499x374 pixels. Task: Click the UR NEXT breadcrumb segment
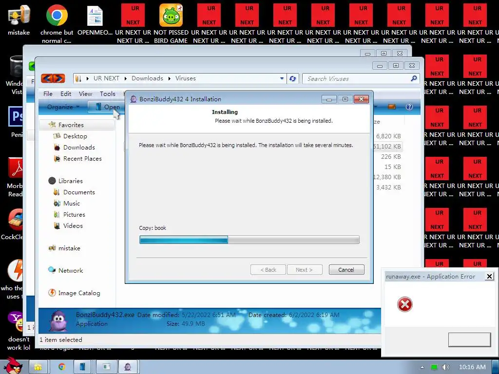106,78
